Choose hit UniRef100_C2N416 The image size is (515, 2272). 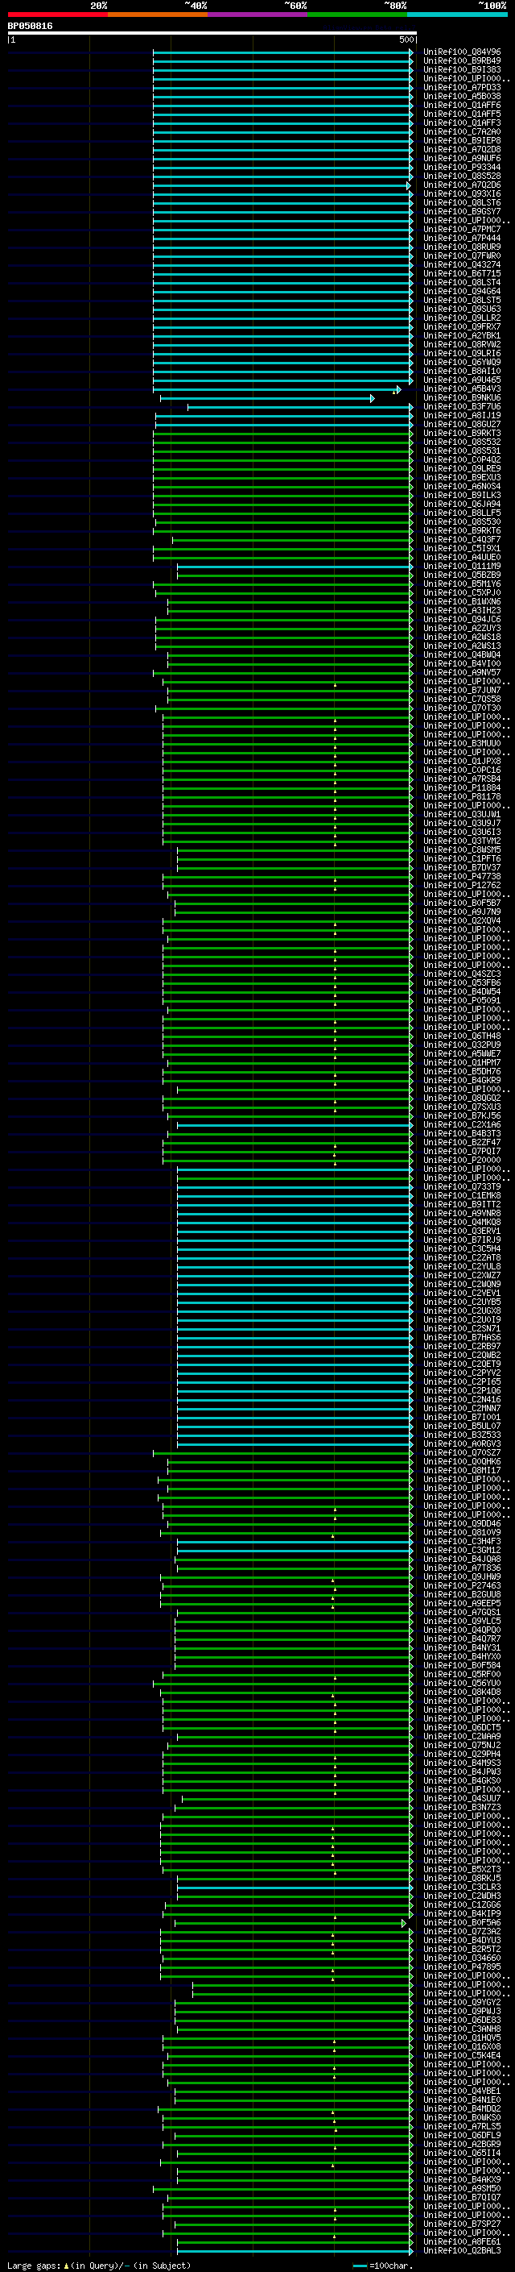462,1400
